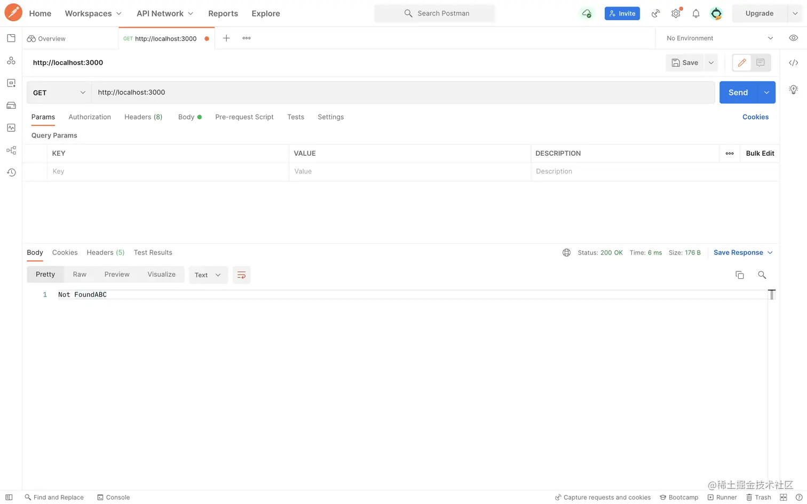Screen dimensions: 807x504
Task: Open the lightbulb info panel icon
Action: (794, 89)
